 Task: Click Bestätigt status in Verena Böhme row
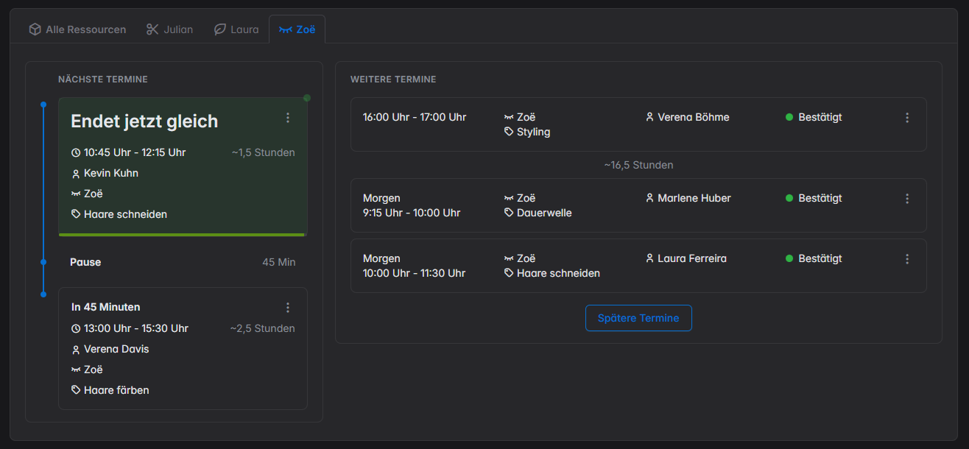(x=820, y=117)
